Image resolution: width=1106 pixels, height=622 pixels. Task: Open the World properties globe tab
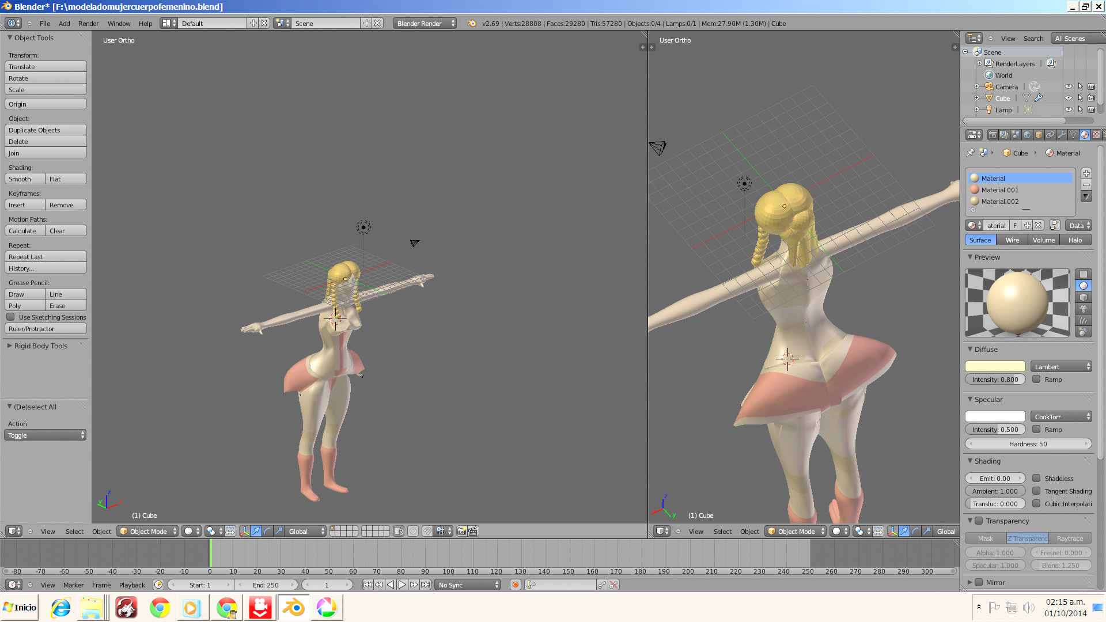[1027, 135]
